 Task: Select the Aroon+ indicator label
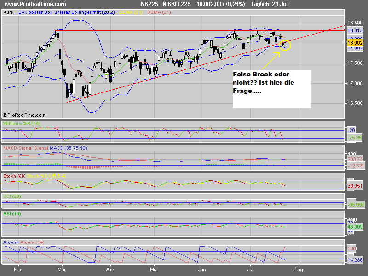[11, 242]
